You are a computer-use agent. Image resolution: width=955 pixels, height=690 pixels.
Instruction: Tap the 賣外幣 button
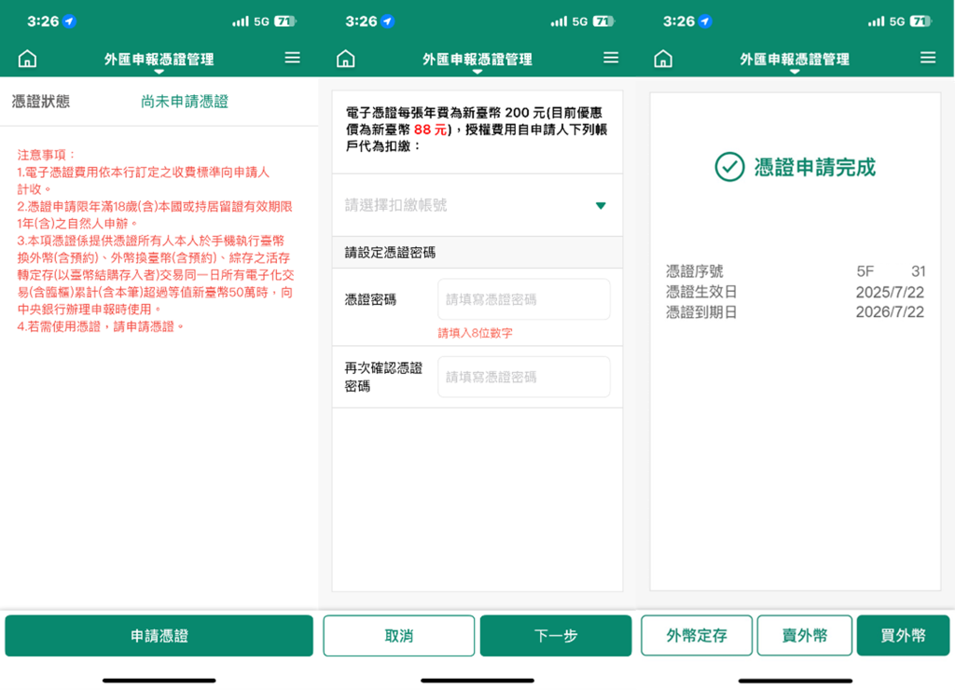805,636
